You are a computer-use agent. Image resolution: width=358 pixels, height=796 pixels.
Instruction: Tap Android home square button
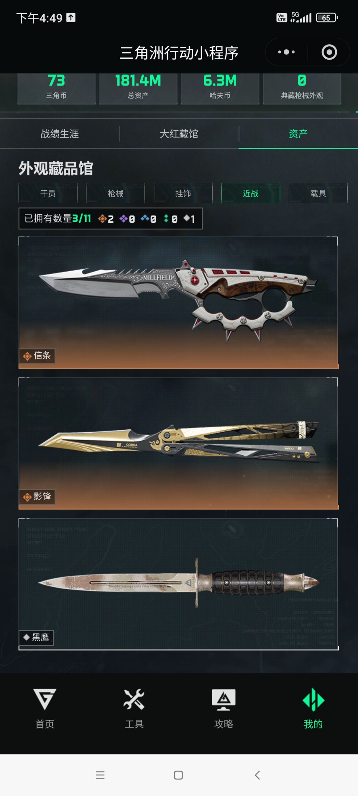[178, 775]
